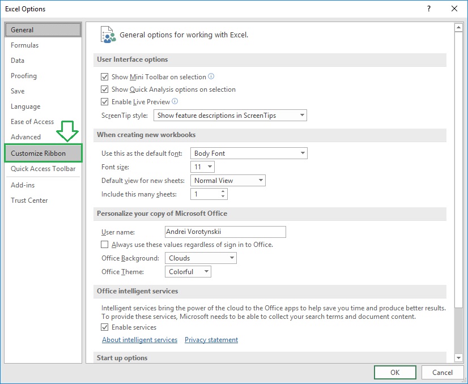Open the default font dropdown (Body Font)
The height and width of the screenshot is (384, 468).
[x=249, y=153]
